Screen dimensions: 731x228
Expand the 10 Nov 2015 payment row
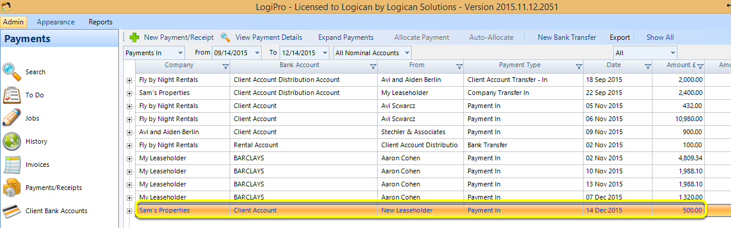(x=129, y=172)
